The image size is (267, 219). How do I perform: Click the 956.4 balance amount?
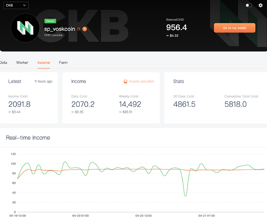[176, 28]
